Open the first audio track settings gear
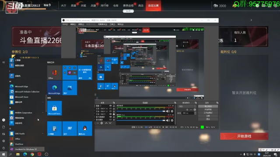 point(172,111)
